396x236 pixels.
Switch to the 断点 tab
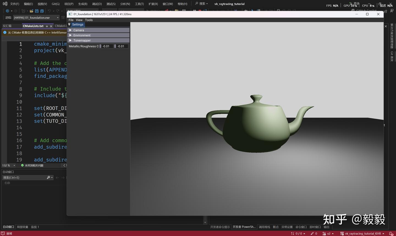coord(276,227)
